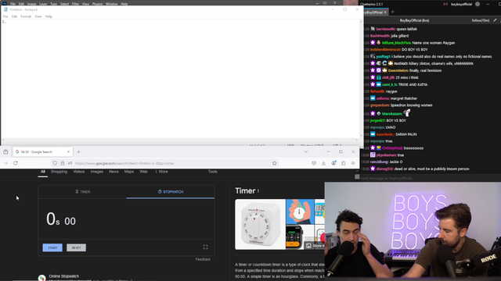
Task: Close the BoyBoyOfficial Chatterino tab
Action: click(x=385, y=12)
